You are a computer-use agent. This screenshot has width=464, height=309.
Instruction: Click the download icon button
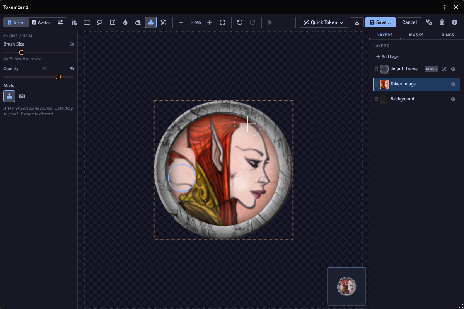click(357, 22)
